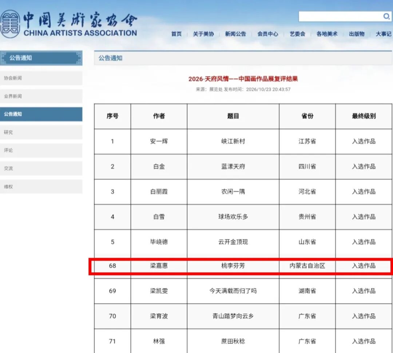The image size is (393, 353).
Task: Click author cell 梁嘉惠
Action: click(x=159, y=266)
